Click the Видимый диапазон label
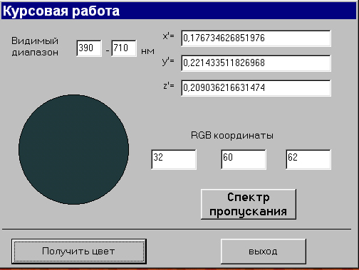359x270 pixels. point(35,46)
